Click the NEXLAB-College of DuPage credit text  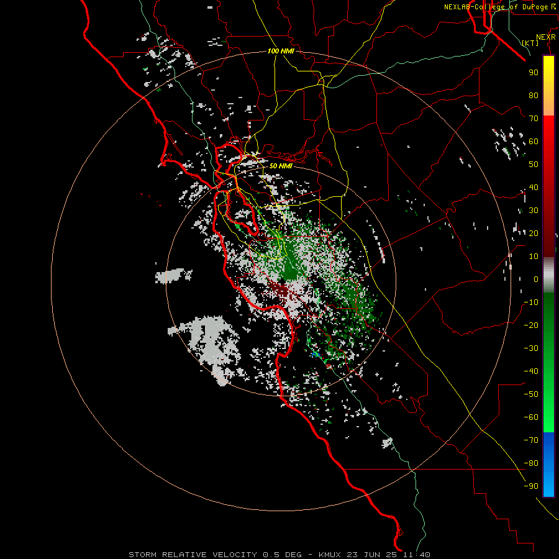(496, 7)
